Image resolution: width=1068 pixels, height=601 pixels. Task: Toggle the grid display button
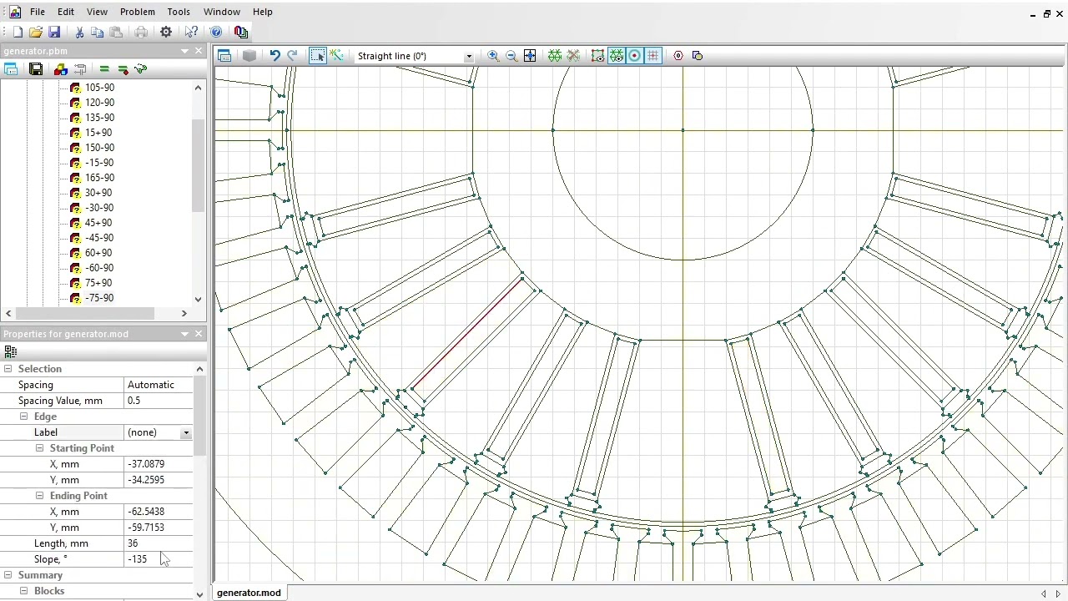(x=653, y=56)
